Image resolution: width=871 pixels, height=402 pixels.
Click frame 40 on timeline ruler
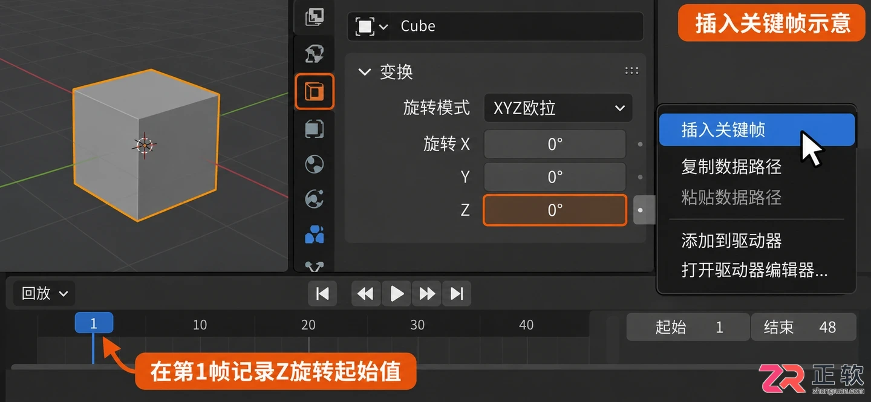(526, 325)
